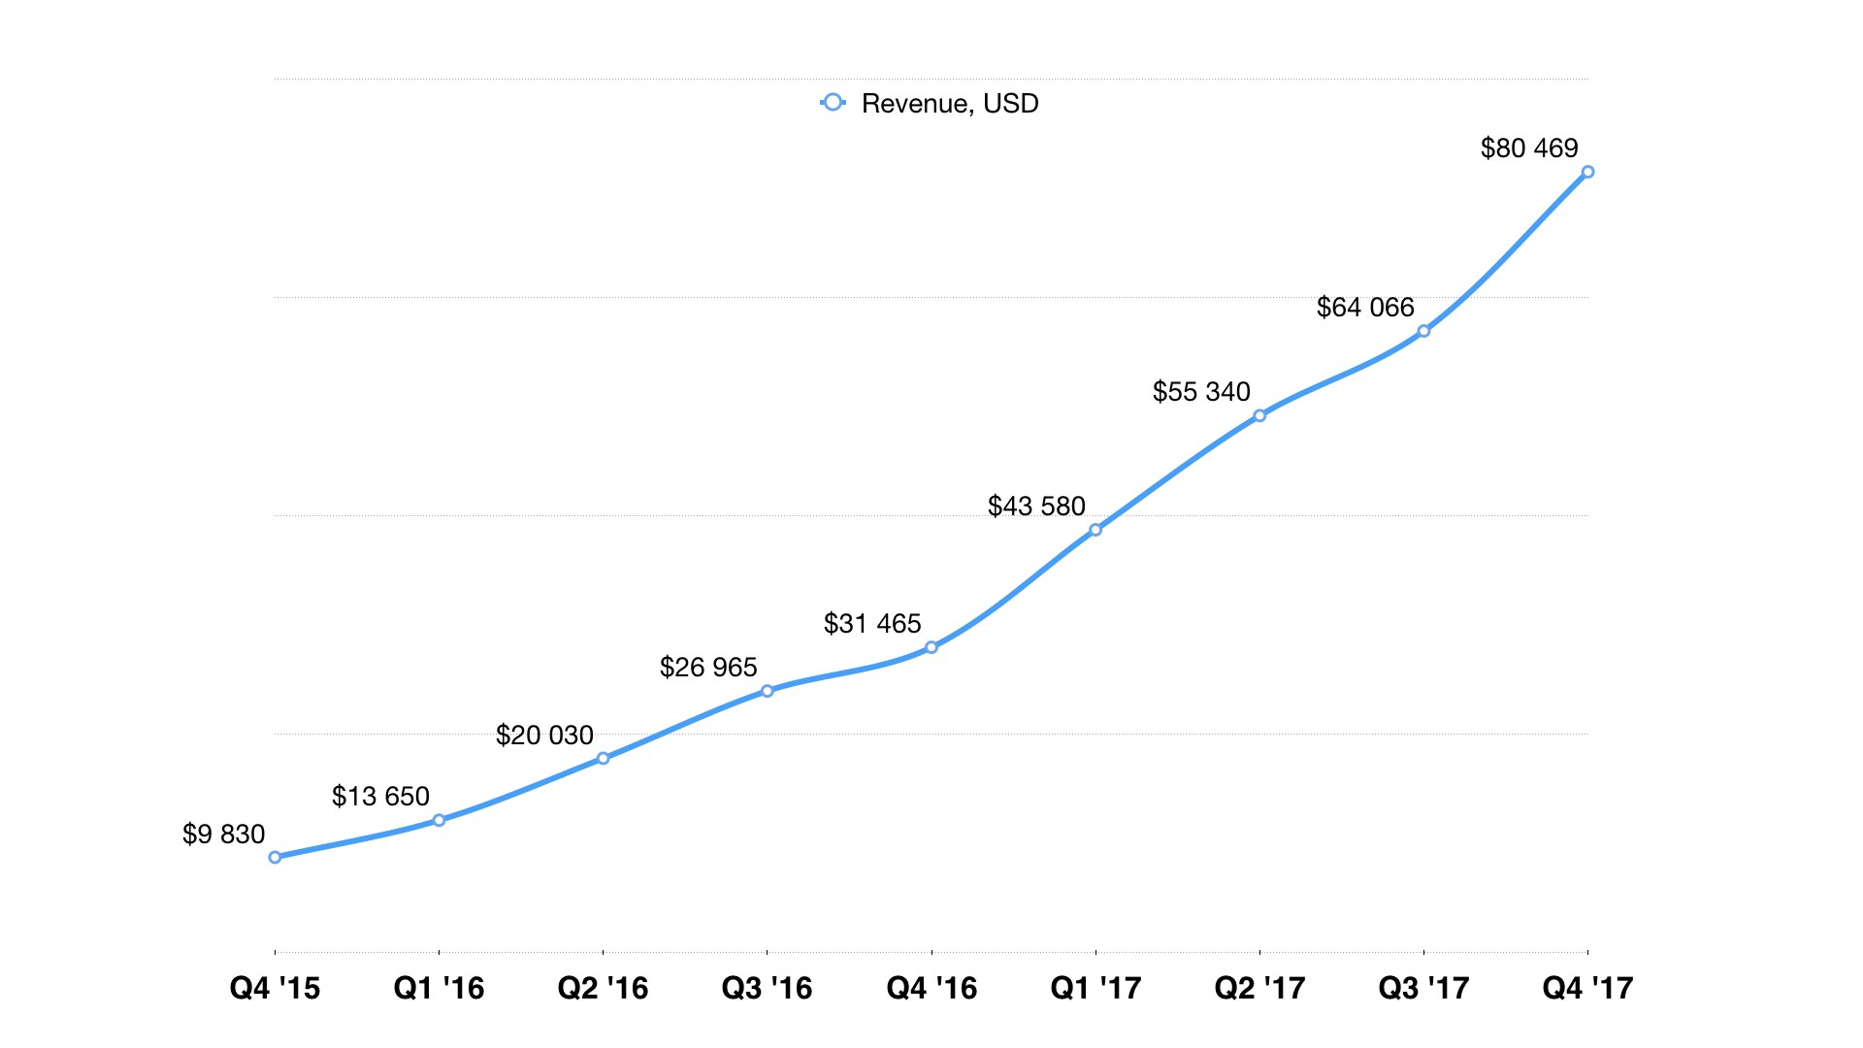Select the Q4 '15 data point marker
This screenshot has width=1863, height=1048.
275,857
